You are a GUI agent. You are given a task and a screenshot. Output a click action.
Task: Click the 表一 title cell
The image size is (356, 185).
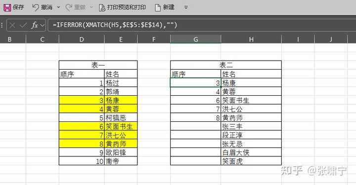point(98,65)
